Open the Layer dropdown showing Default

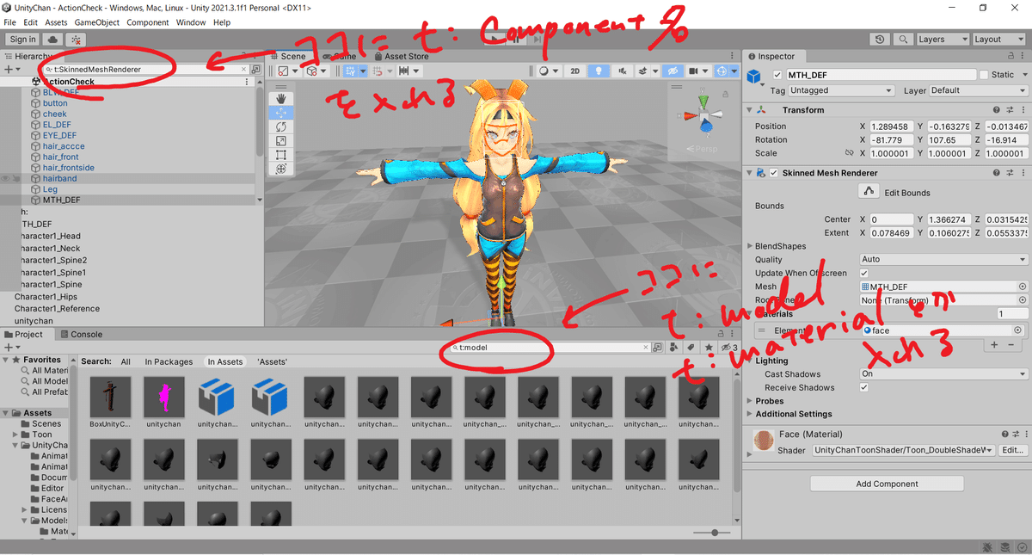(x=978, y=90)
